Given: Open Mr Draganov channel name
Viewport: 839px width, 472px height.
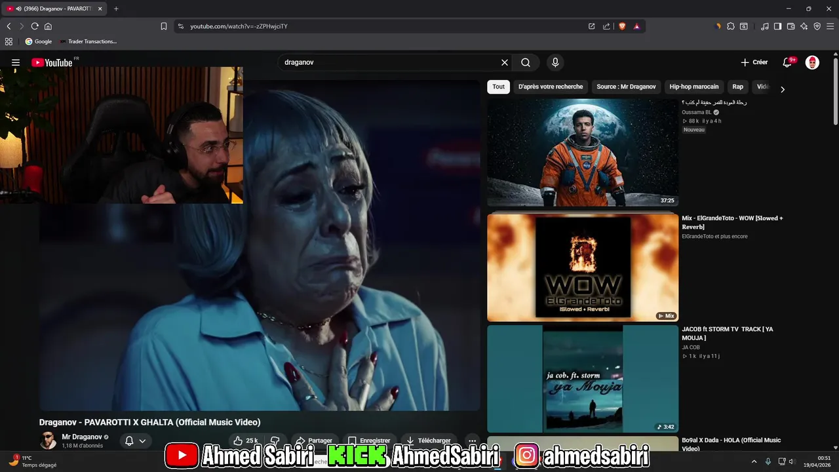Looking at the screenshot, I should click(x=82, y=437).
